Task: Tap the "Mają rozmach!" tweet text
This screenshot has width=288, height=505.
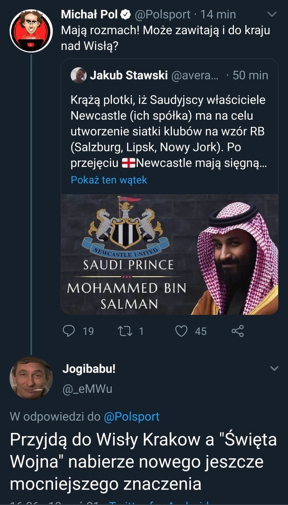Action: [x=165, y=38]
